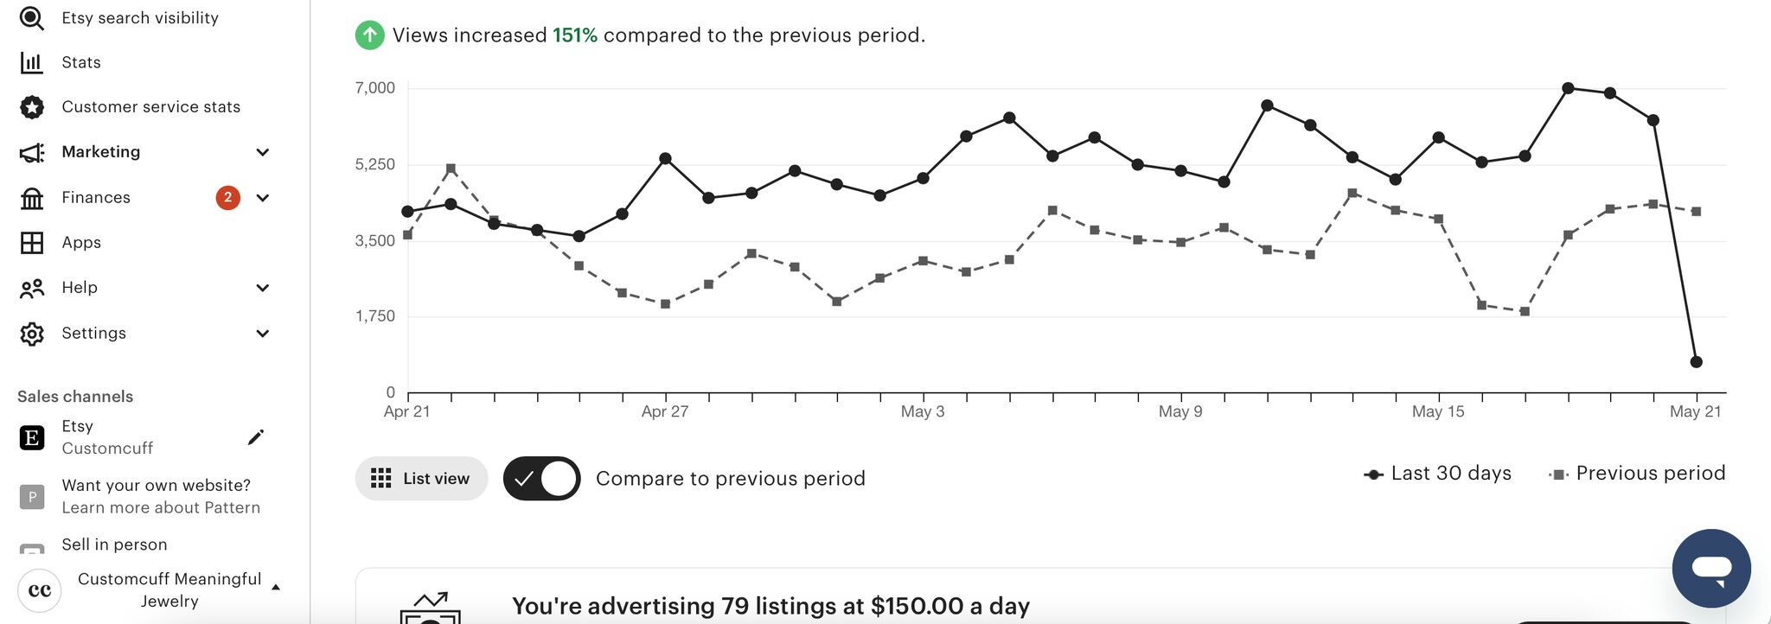Edit the Etsy Customcuff channel pencil icon

pyautogui.click(x=255, y=437)
